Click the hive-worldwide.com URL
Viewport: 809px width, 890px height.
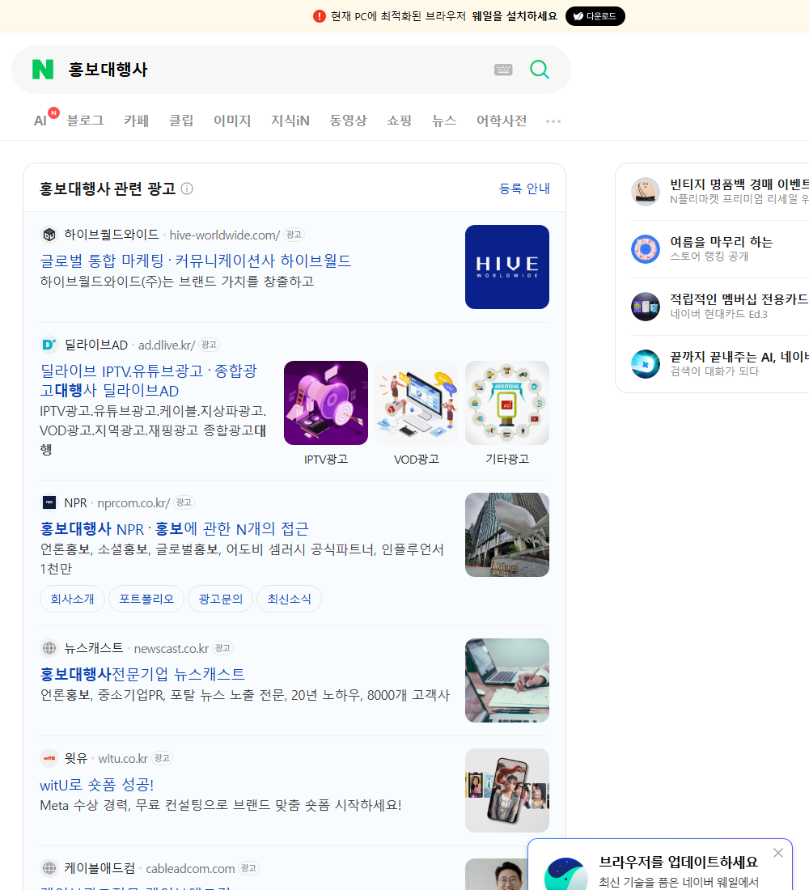point(225,235)
